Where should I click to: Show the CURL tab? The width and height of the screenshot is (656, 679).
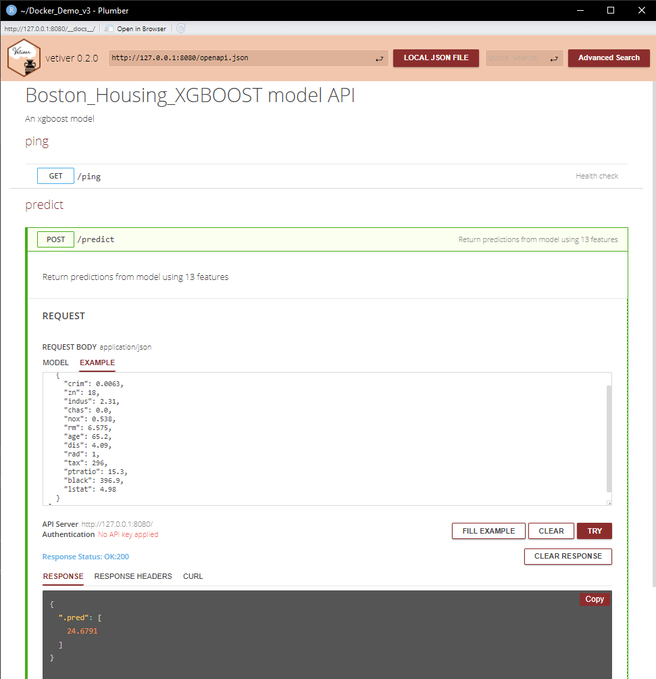pos(193,576)
